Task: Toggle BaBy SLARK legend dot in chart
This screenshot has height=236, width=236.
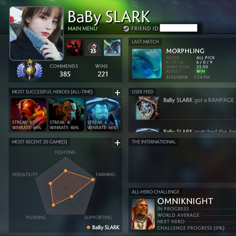Action: click(x=88, y=227)
